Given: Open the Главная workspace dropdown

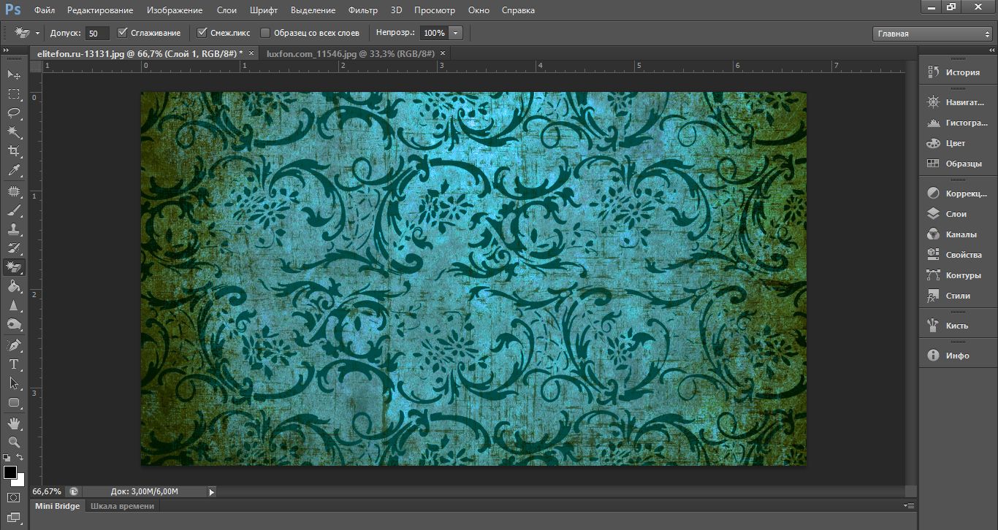Looking at the screenshot, I should point(932,34).
